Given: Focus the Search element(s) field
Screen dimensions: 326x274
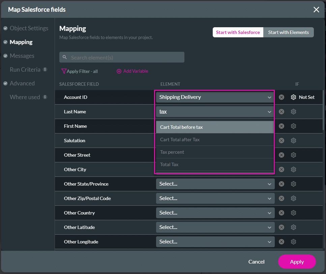Looking at the screenshot, I should coord(125,57).
